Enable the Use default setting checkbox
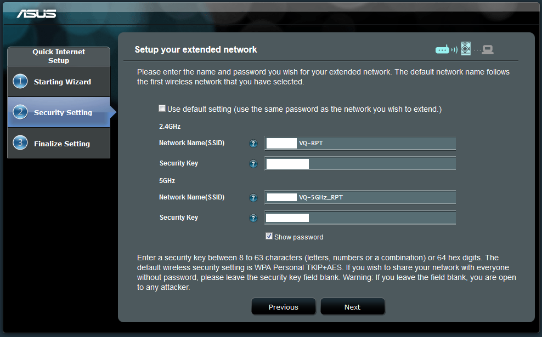Viewport: 542px width, 337px height. click(162, 108)
